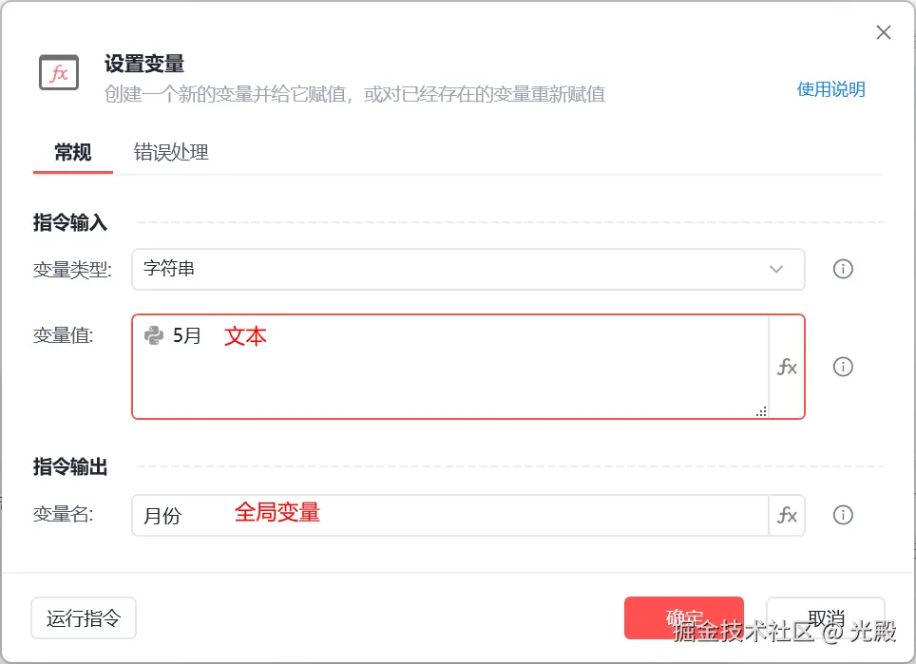Switch to the 错误处理 tab
Viewport: 916px width, 664px height.
pyautogui.click(x=171, y=152)
